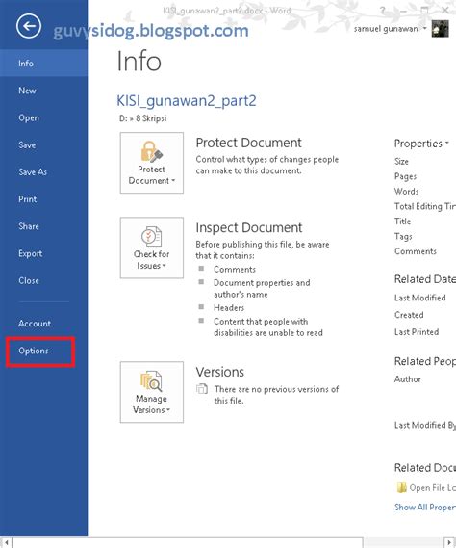Open the Check for Issues dropdown

tap(152, 248)
